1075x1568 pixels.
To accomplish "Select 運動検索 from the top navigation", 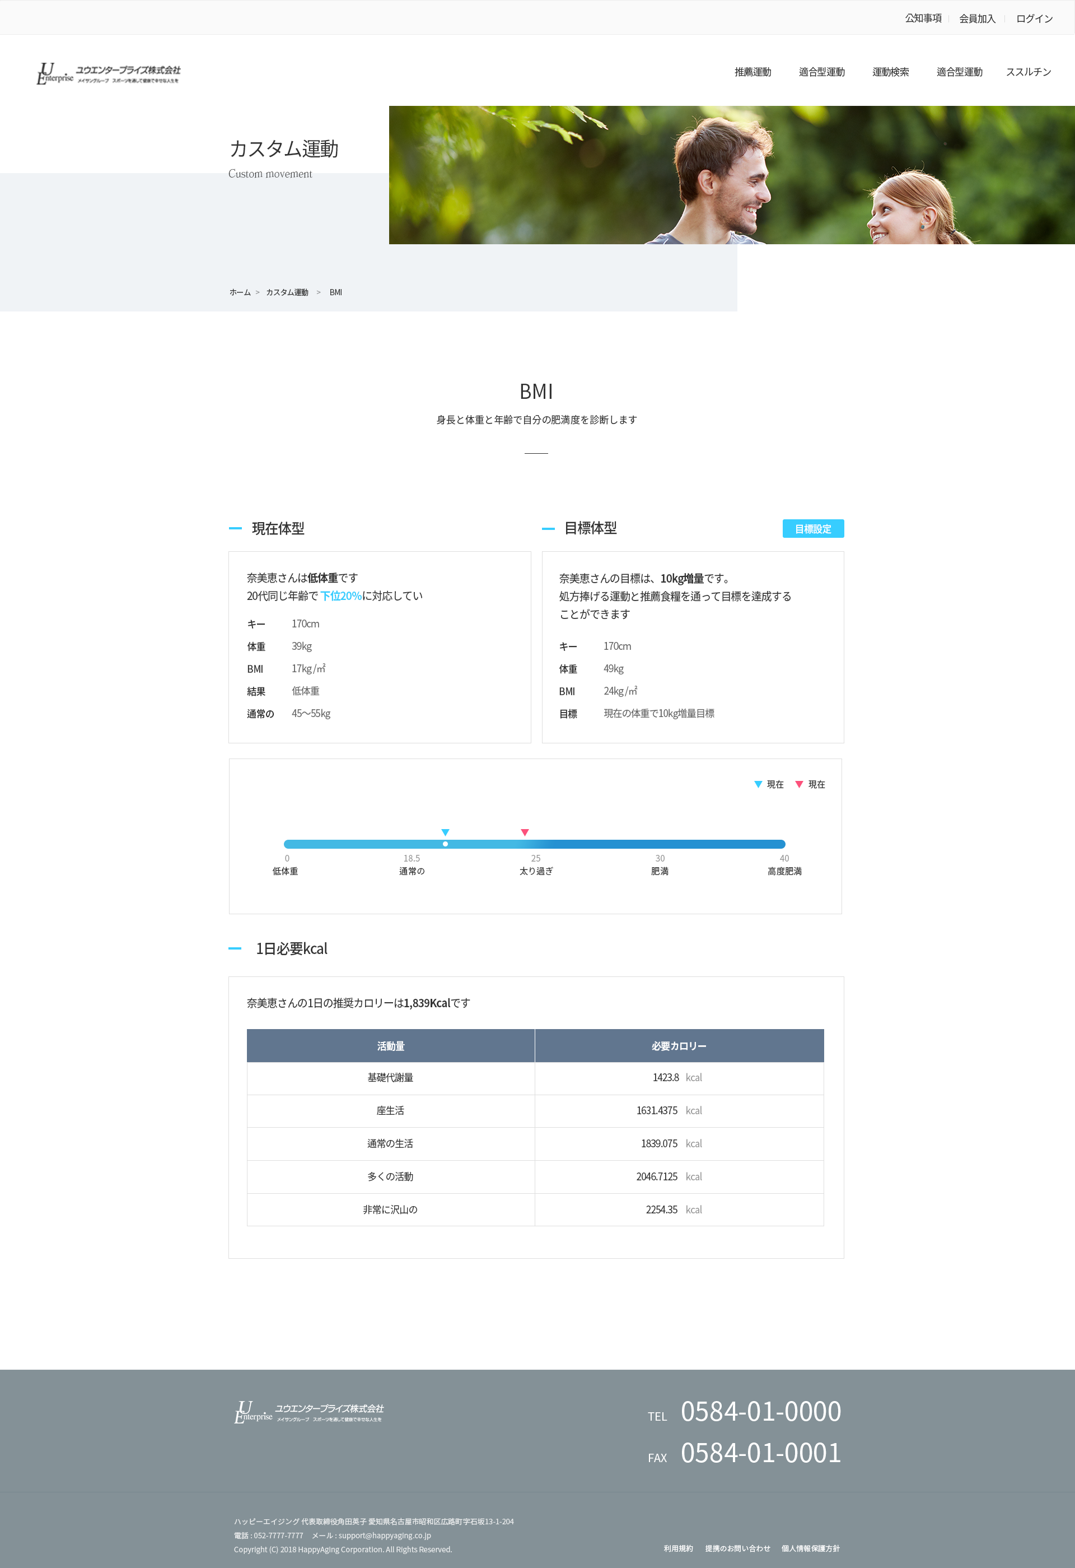I will tap(890, 72).
